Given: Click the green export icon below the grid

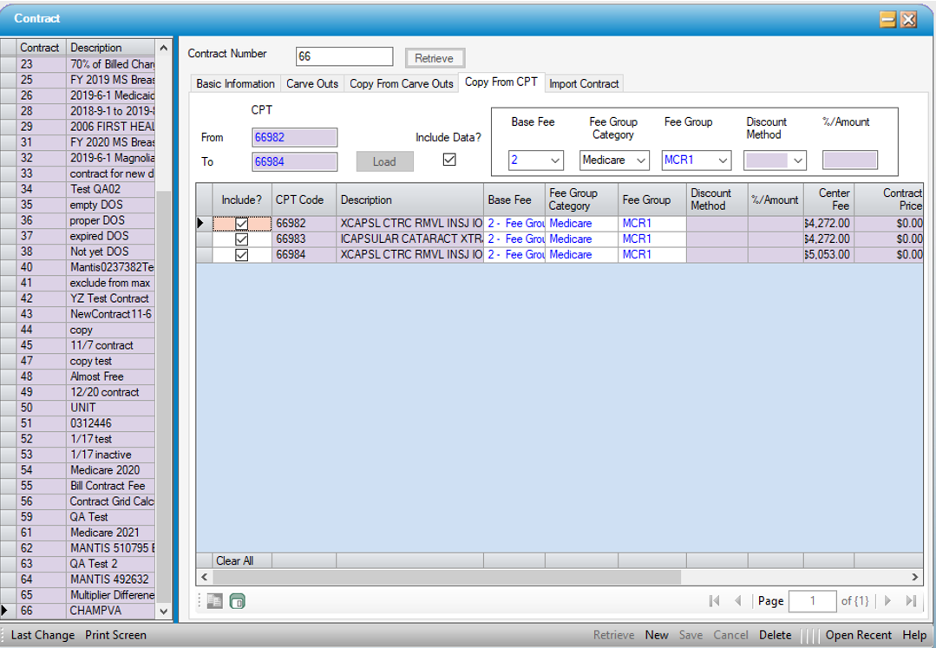Looking at the screenshot, I should [x=237, y=601].
